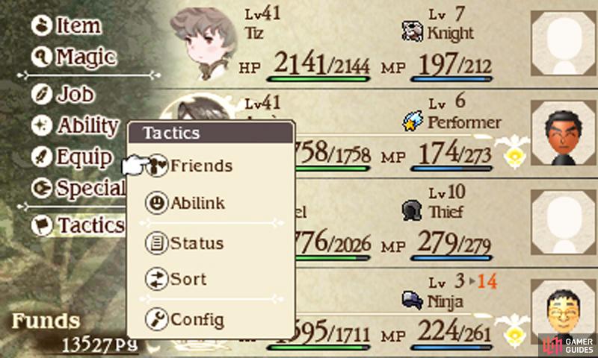Select the Config wrench icon
The image size is (598, 358).
(x=156, y=319)
